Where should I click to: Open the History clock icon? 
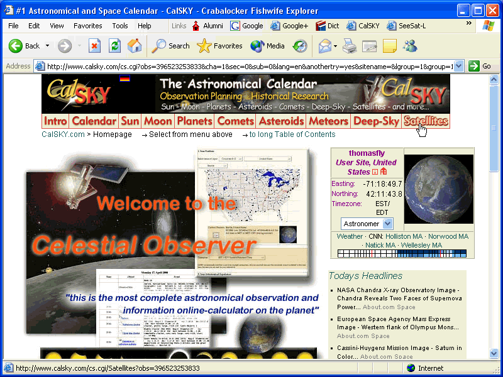click(300, 46)
